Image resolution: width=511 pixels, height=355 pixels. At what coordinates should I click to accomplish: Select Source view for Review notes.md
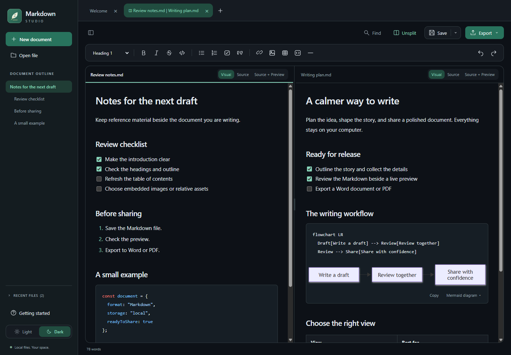243,75
